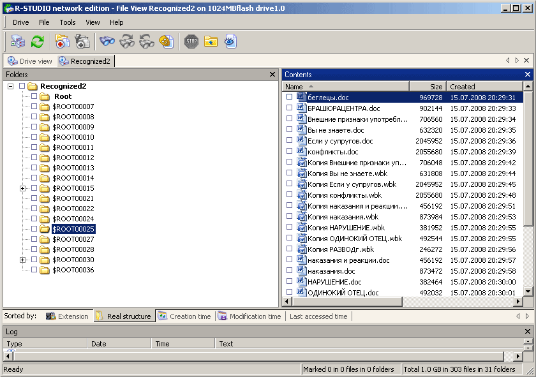Click the Size column header
Image resolution: width=536 pixels, height=377 pixels.
[428, 87]
